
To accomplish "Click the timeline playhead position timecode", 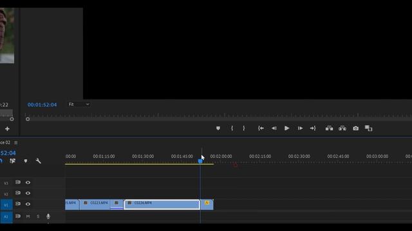I will [8, 153].
